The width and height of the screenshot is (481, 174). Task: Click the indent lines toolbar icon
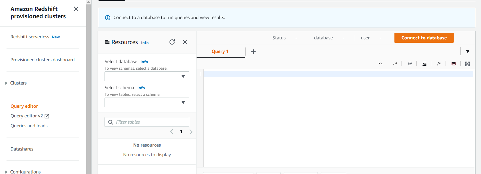tap(424, 64)
